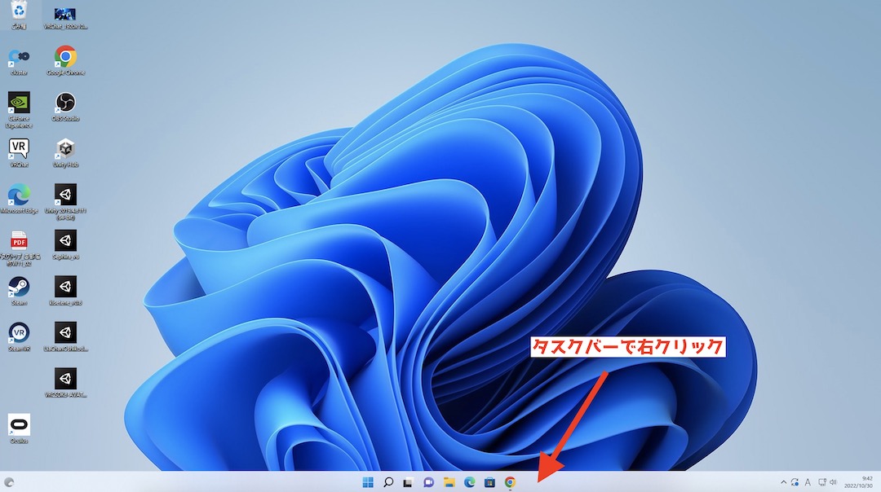
Task: Select the SteamVR desktop icon
Action: pos(19,334)
